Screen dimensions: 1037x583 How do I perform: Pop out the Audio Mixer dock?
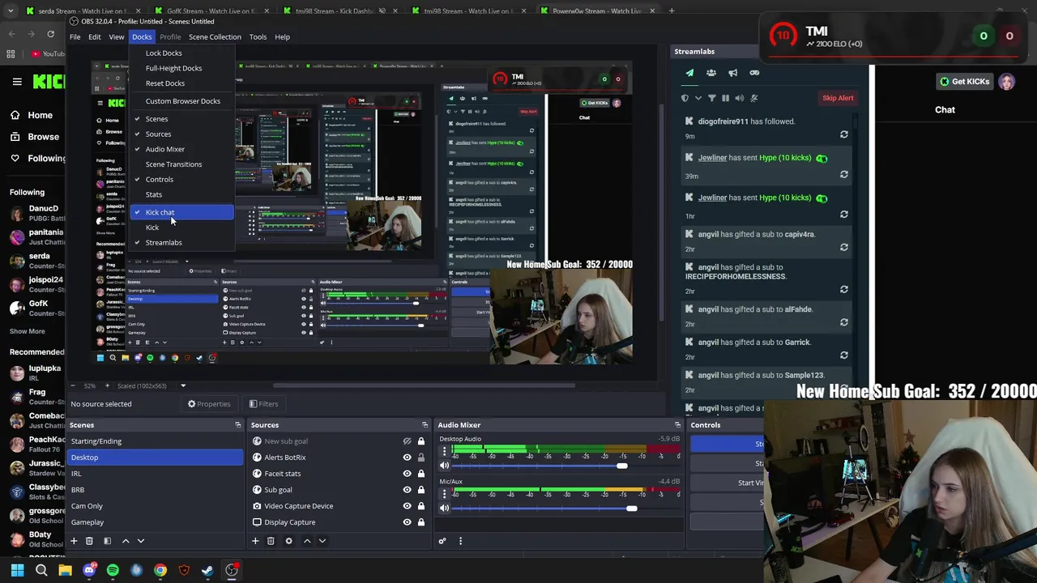click(x=677, y=425)
